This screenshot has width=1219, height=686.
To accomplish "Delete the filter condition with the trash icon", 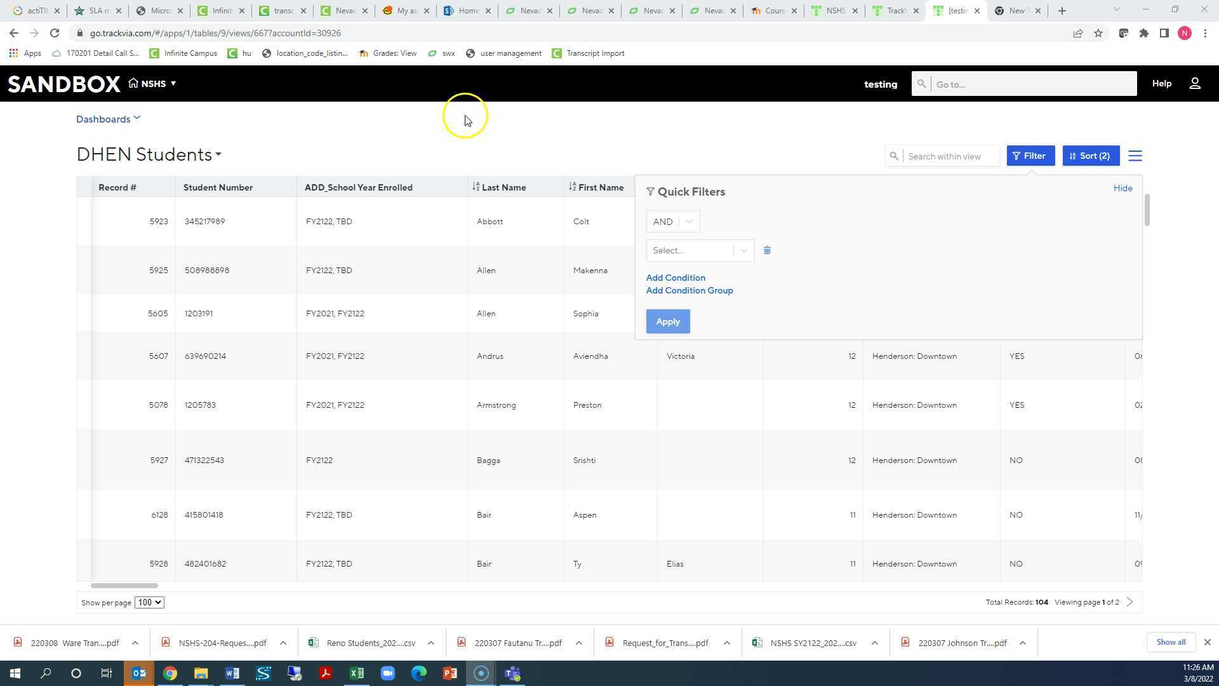I will 767,250.
